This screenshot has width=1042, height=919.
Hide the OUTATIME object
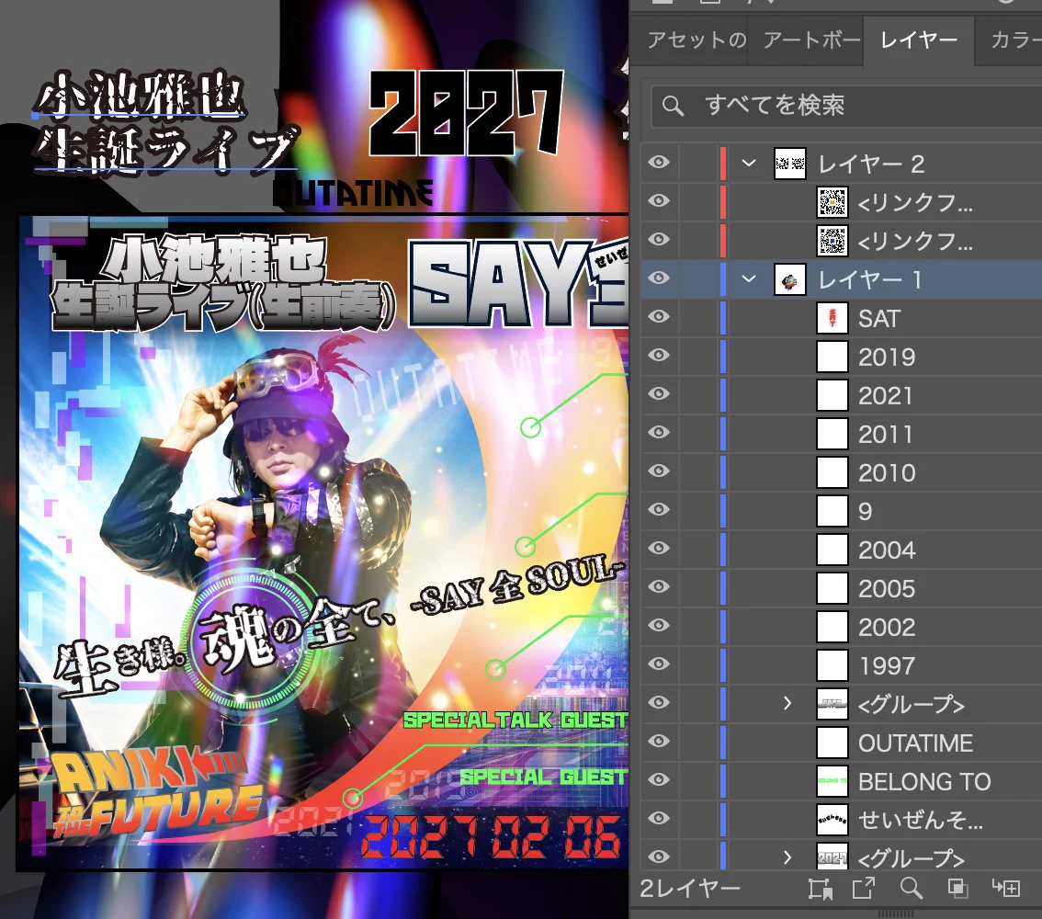659,741
